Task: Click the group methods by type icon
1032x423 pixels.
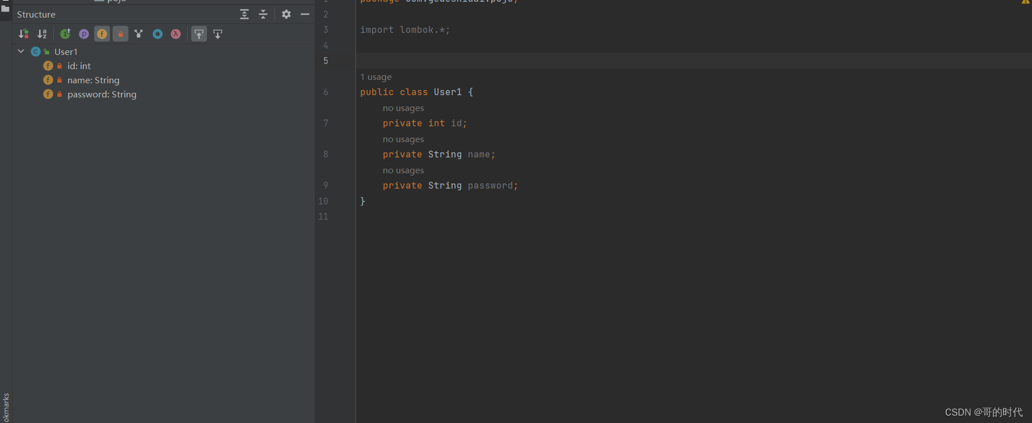Action: coord(138,34)
